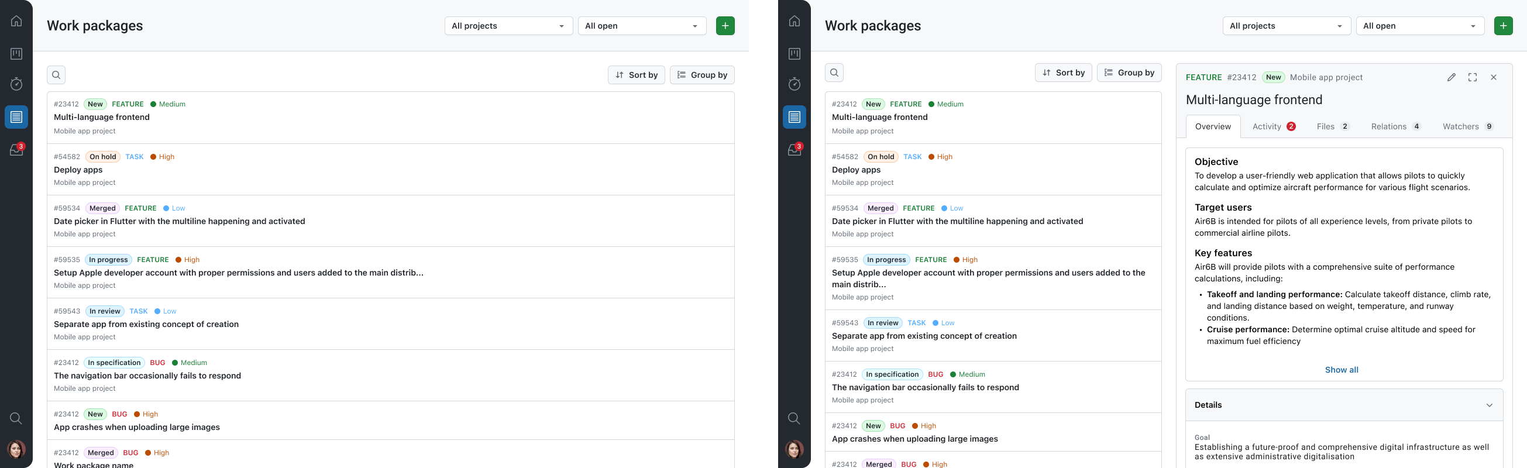Select Date picker in Flutter row beside details panel
This screenshot has width=1527, height=468.
tap(993, 221)
